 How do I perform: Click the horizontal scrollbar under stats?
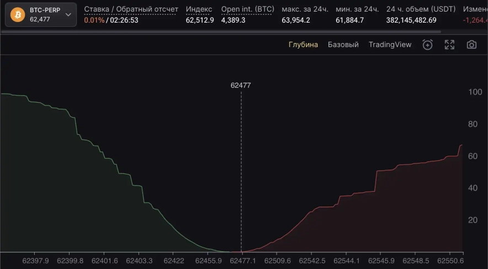pos(221,31)
